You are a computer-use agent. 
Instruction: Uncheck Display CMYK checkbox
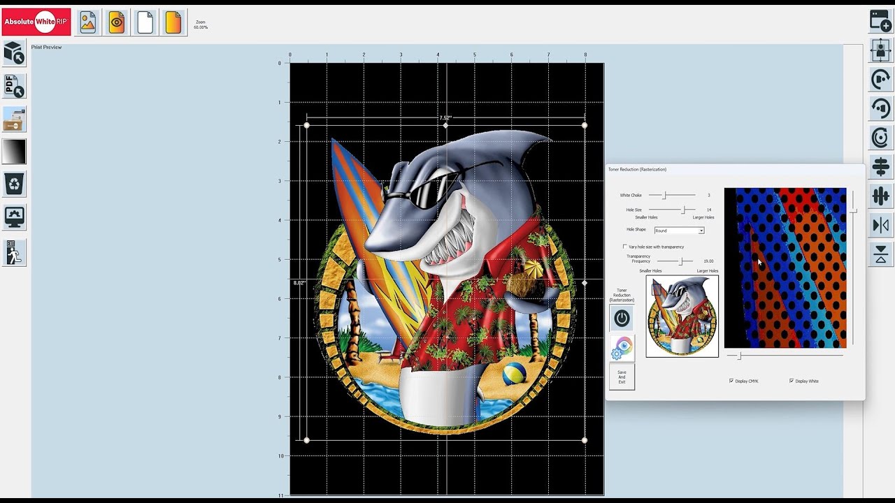(731, 381)
